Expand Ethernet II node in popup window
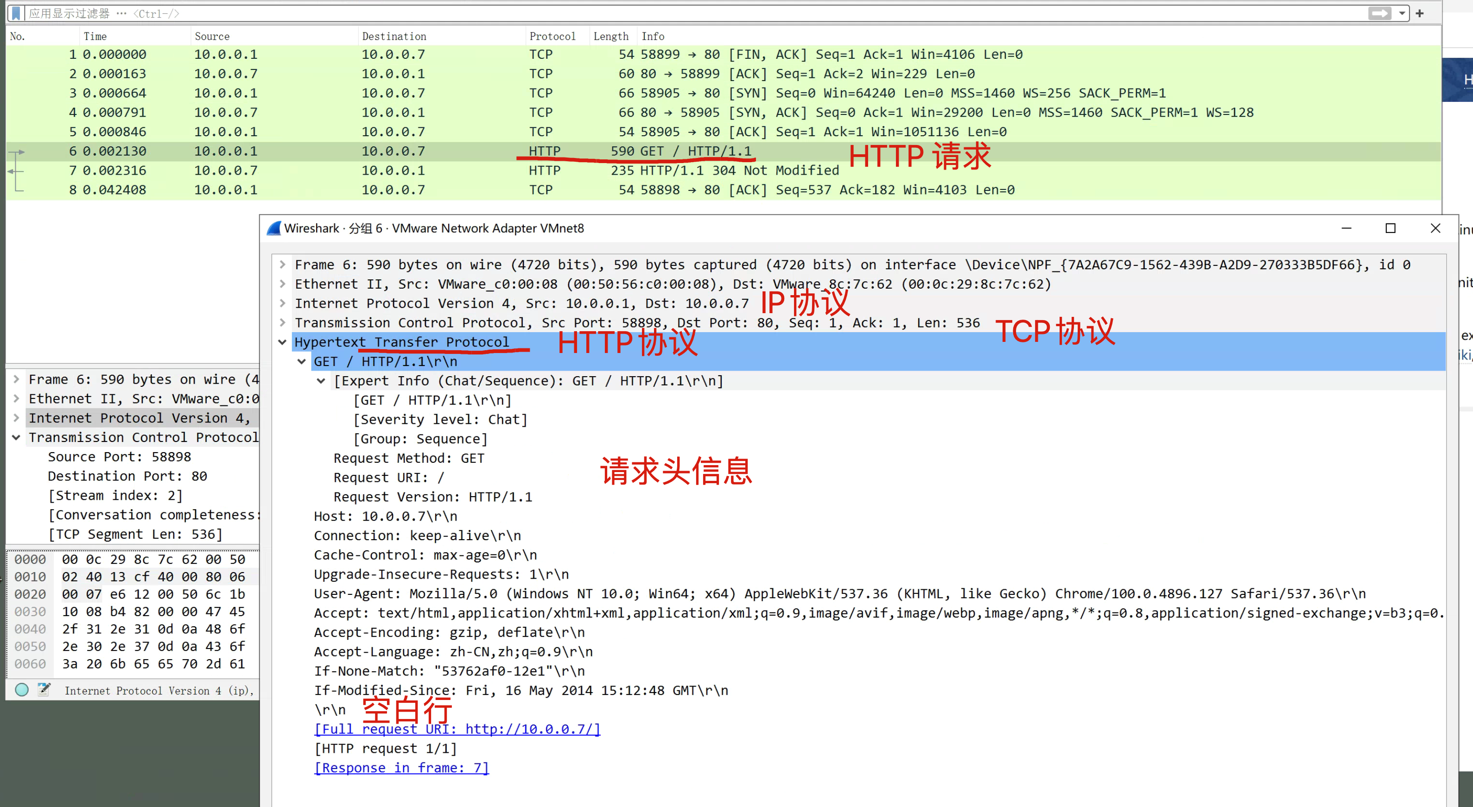Image resolution: width=1473 pixels, height=807 pixels. pyautogui.click(x=282, y=284)
